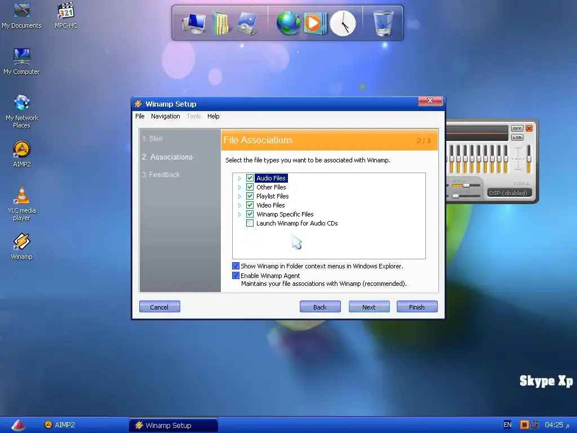Uncheck the Playlist Files checkbox
The width and height of the screenshot is (577, 433).
(x=250, y=196)
